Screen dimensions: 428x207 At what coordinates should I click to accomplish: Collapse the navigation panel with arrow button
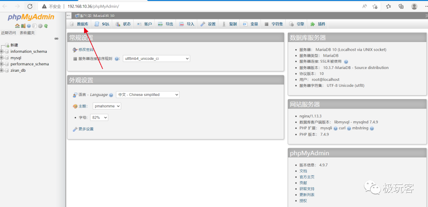point(69,16)
